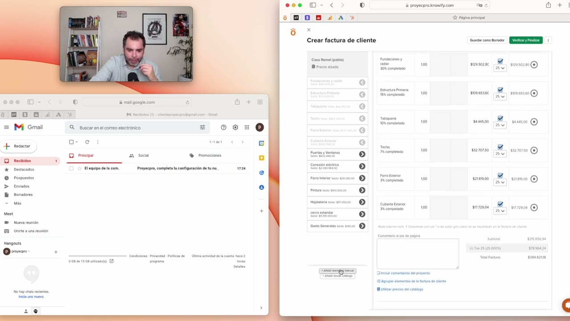570x321 pixels.
Task: Add Puertas y Ventanas item with arrow
Action: pos(362,154)
